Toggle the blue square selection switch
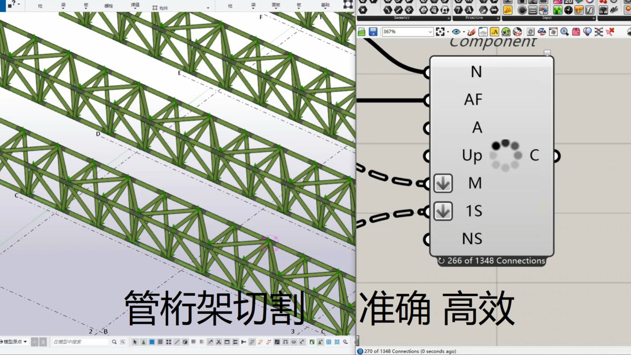Screen dimensions: 631x355 pyautogui.click(x=152, y=342)
